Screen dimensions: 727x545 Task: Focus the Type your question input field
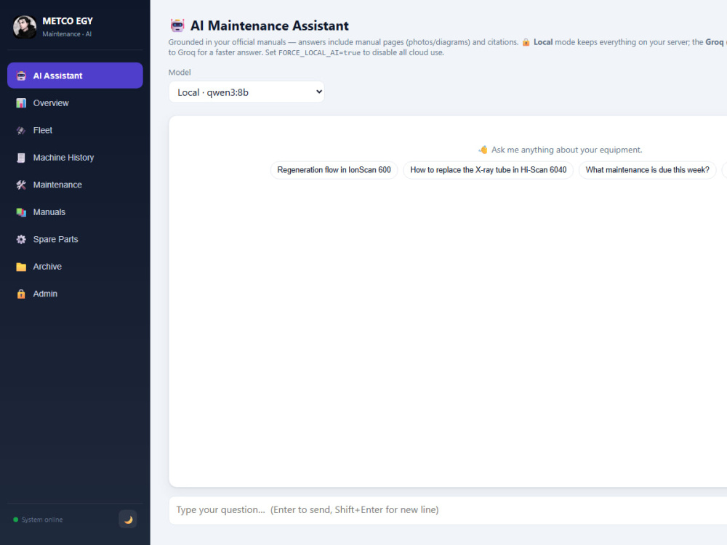448,510
